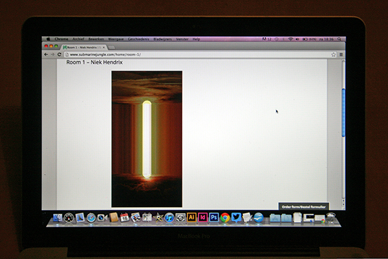Click the browser back arrow button
388x259 pixels.
46,54
